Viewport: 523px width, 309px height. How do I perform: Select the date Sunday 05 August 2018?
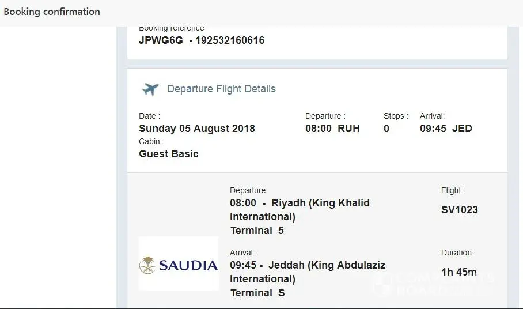tap(197, 129)
